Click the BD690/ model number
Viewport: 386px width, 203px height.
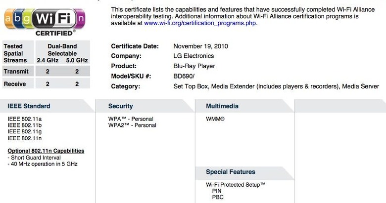click(x=184, y=76)
